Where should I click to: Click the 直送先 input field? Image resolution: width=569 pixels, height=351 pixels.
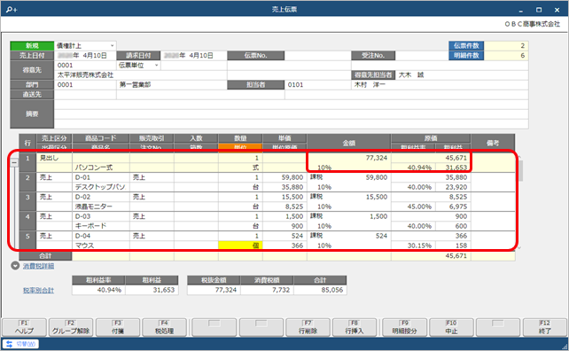pyautogui.click(x=85, y=95)
